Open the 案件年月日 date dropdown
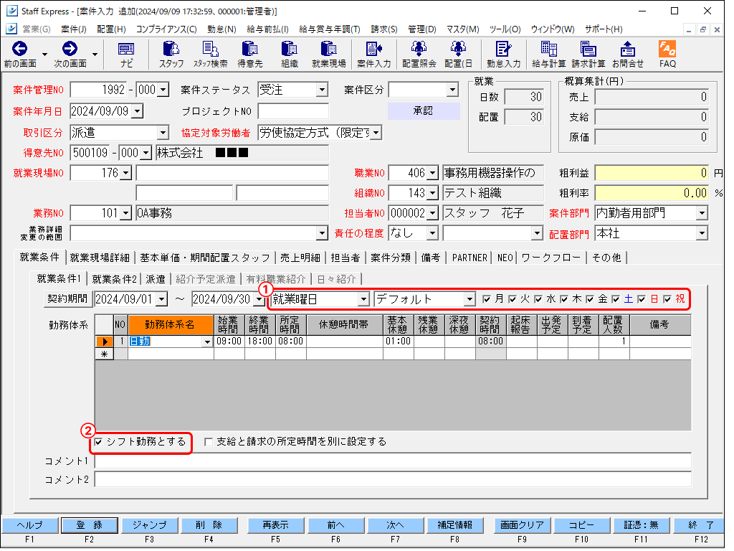Viewport: 734px width, 551px height. (x=137, y=111)
